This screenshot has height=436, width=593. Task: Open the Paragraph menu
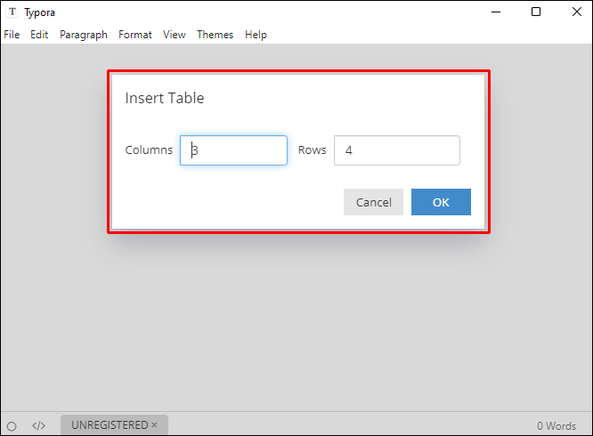click(x=84, y=35)
